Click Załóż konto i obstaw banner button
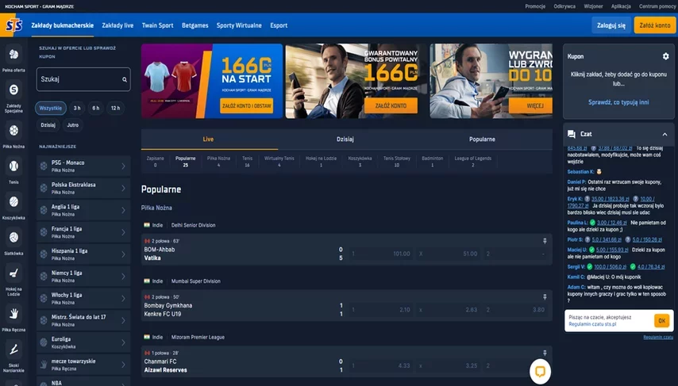678x386 pixels. (x=246, y=105)
